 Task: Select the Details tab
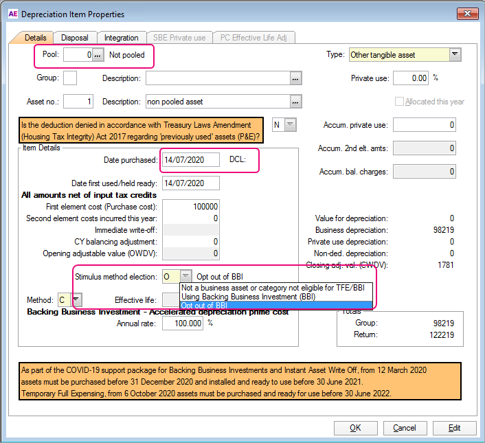point(35,38)
